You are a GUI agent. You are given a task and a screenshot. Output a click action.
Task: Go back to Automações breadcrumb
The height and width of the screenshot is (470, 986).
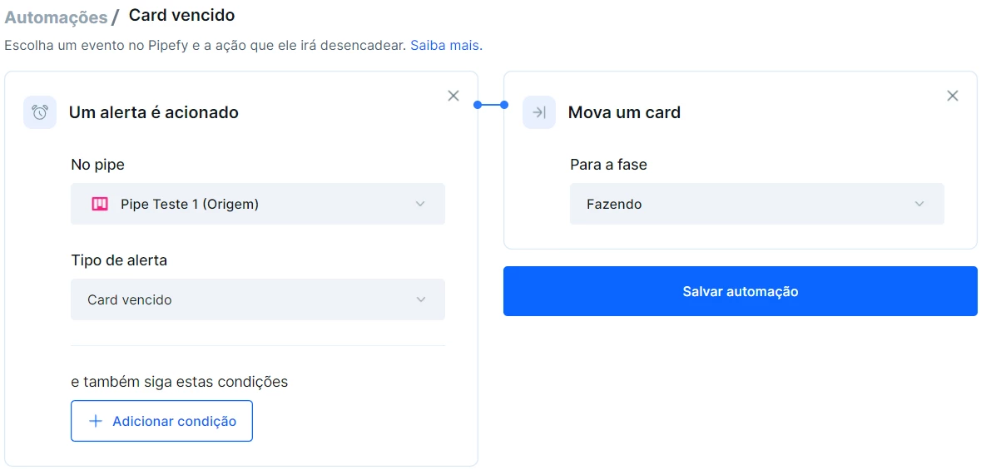point(56,17)
